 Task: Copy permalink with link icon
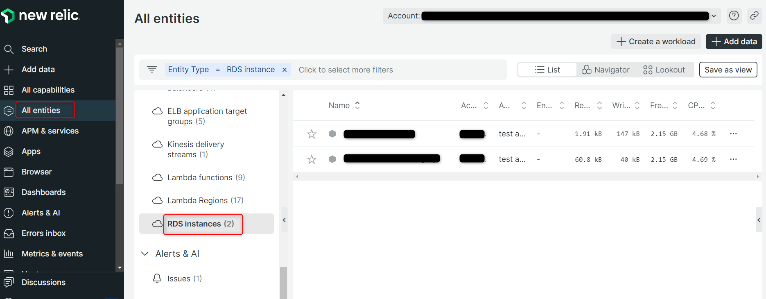[x=754, y=16]
